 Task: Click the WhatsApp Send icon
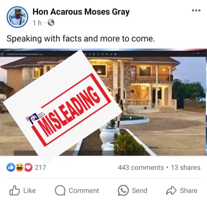click(x=123, y=190)
